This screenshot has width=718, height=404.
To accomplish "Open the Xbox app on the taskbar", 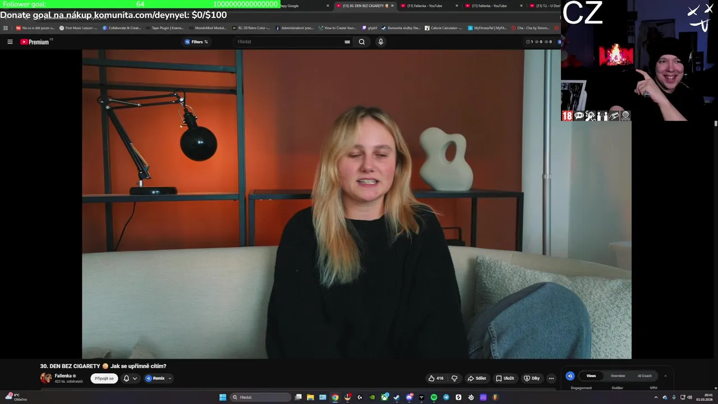I will (384, 397).
